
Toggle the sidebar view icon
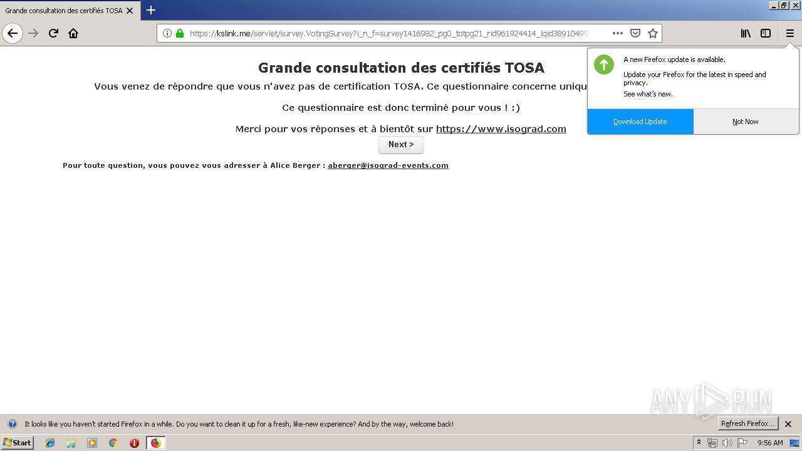766,33
